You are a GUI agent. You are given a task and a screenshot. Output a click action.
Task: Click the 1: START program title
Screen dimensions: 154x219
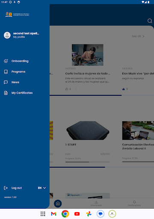(71, 145)
